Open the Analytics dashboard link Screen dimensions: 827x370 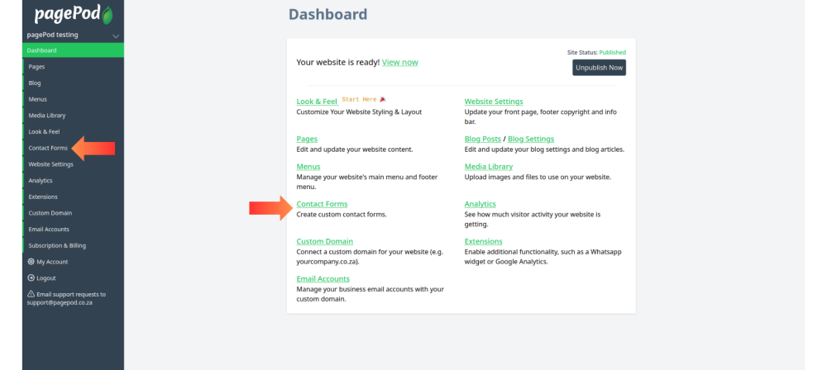click(480, 204)
